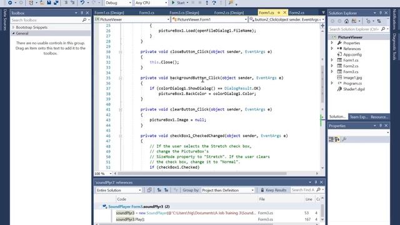The height and width of the screenshot is (225, 400).
Task: Pin the Toolbox panel with auto-hide icon
Action: [x=82, y=12]
